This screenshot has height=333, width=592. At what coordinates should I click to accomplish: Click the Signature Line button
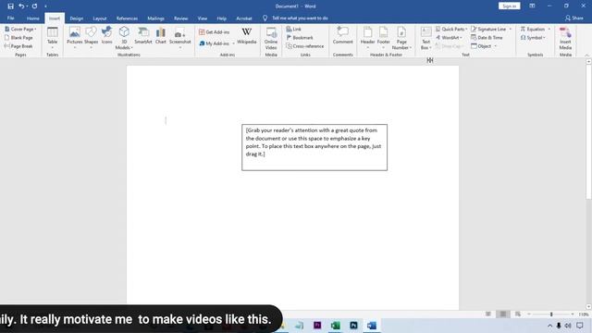488,29
